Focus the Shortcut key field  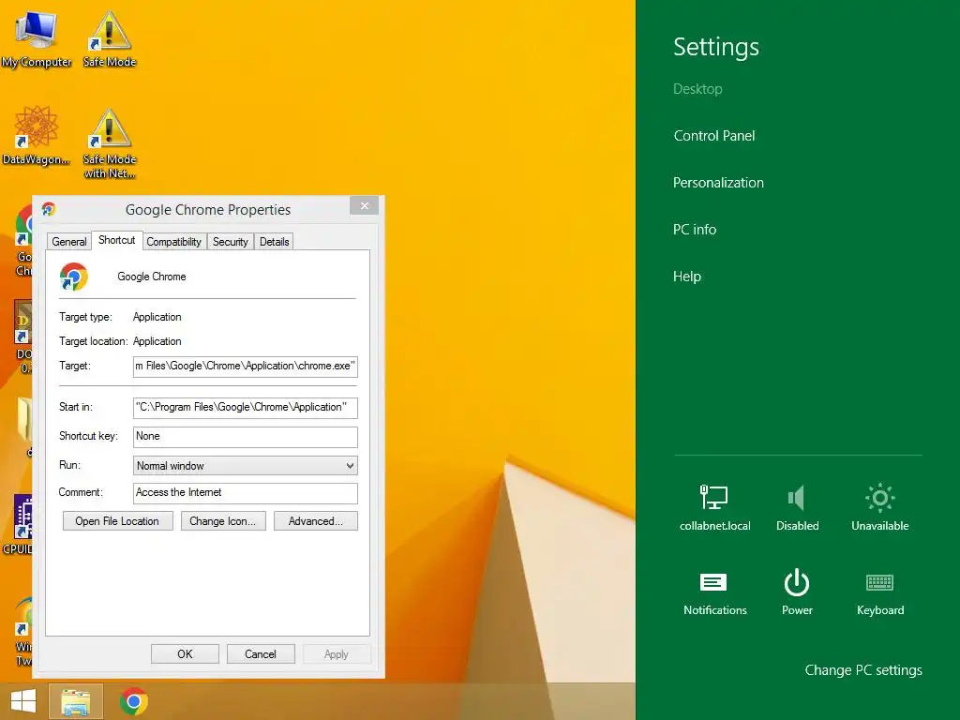point(245,437)
